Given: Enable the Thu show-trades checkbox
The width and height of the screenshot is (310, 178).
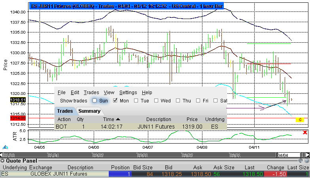Looking at the screenshot, I should click(x=178, y=100).
